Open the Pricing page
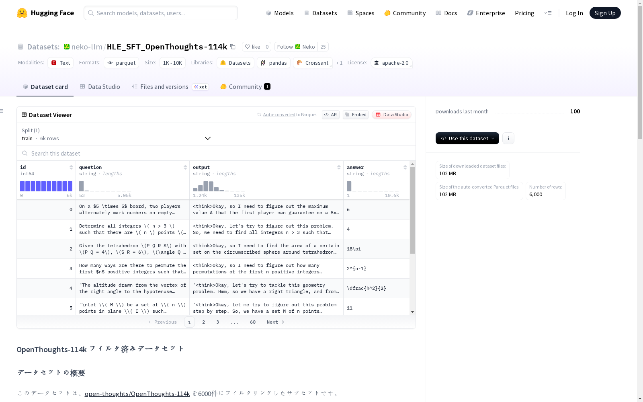This screenshot has height=402, width=643. click(x=524, y=13)
